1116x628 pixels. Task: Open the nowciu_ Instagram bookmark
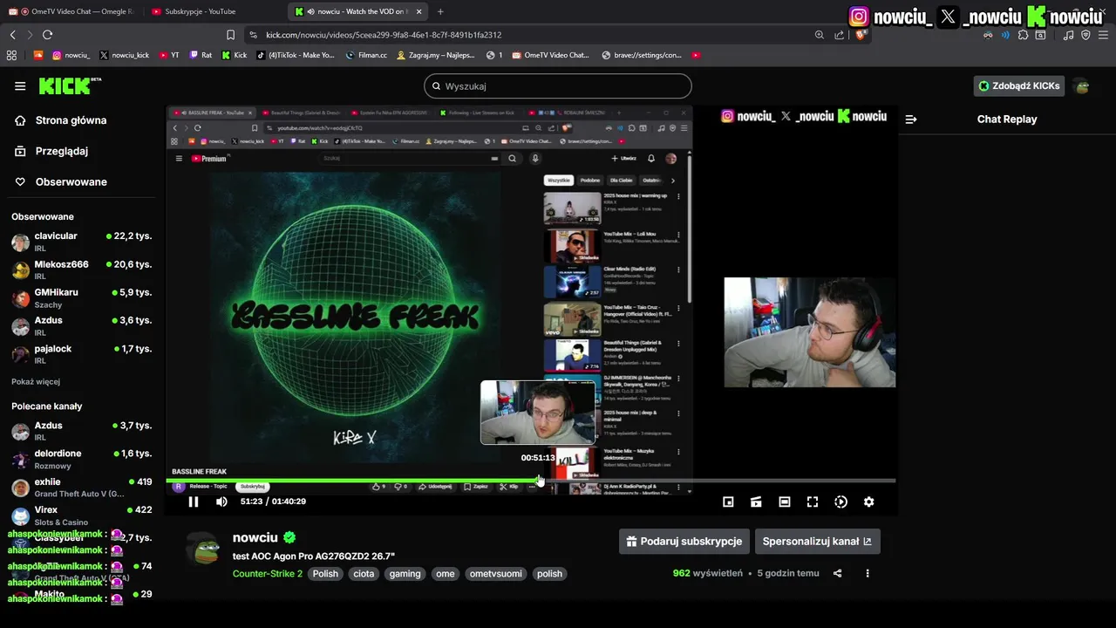tap(71, 55)
